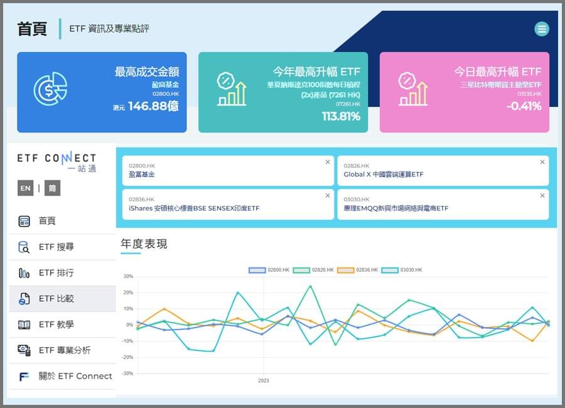Click the -30% y-axis label
The width and height of the screenshot is (565, 408).
(x=127, y=373)
